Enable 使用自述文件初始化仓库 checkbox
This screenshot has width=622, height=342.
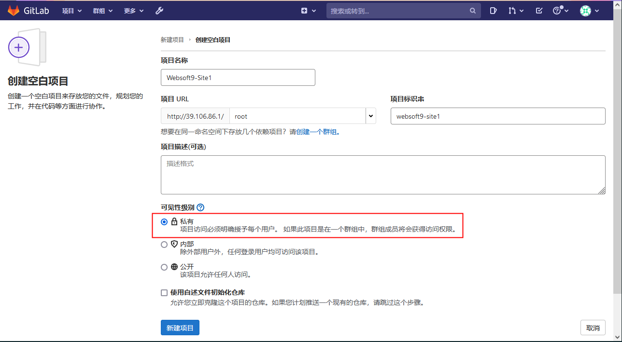tap(164, 293)
